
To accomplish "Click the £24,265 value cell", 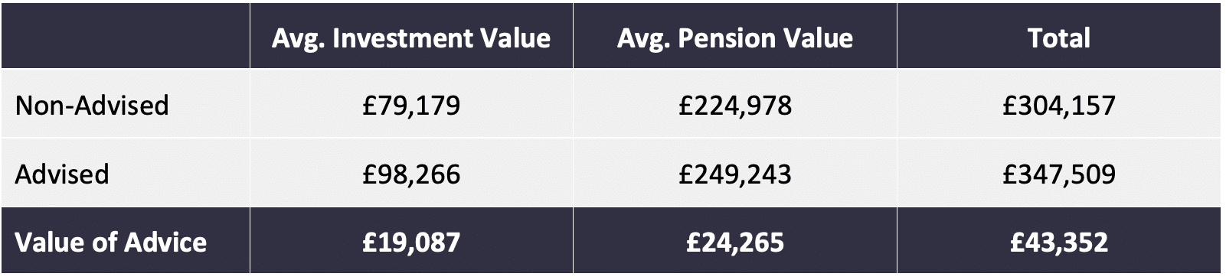I will [x=735, y=243].
